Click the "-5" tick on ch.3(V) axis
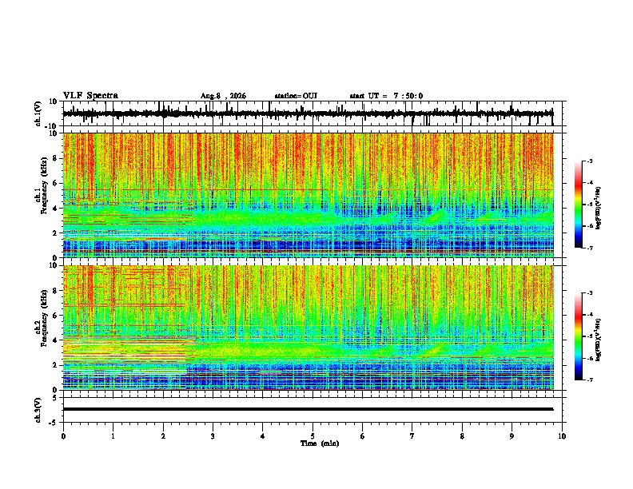This screenshot has width=633, height=489. (x=54, y=423)
